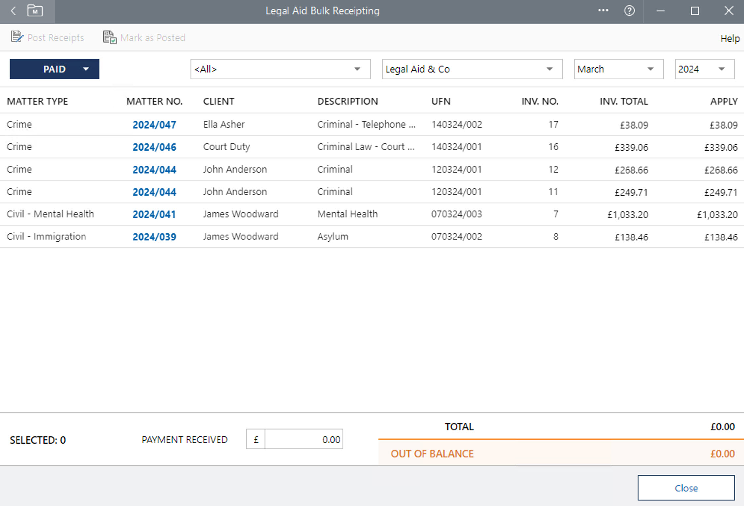This screenshot has width=744, height=506.
Task: Open the Help menu item
Action: point(729,38)
